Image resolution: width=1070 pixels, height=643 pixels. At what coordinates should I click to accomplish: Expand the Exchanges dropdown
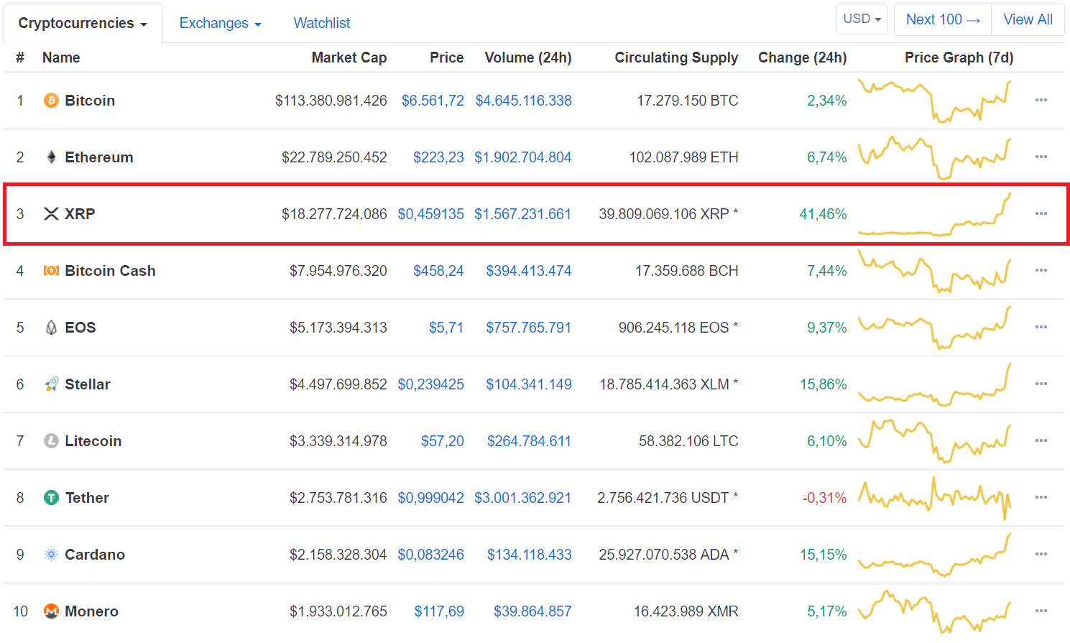(x=220, y=23)
